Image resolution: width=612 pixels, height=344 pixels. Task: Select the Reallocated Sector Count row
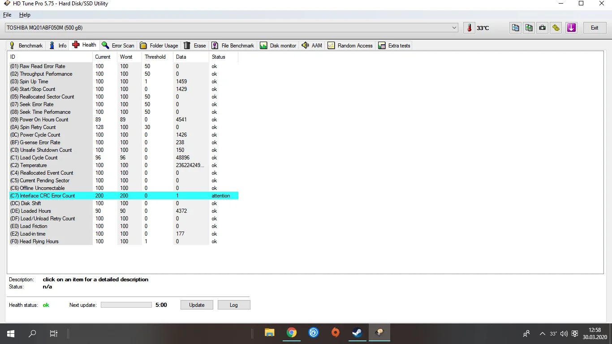pos(124,97)
